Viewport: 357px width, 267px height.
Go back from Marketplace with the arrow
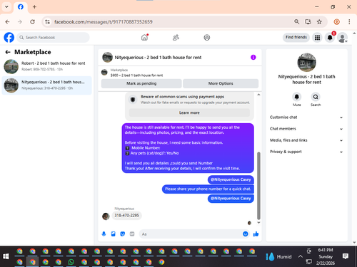[8, 52]
